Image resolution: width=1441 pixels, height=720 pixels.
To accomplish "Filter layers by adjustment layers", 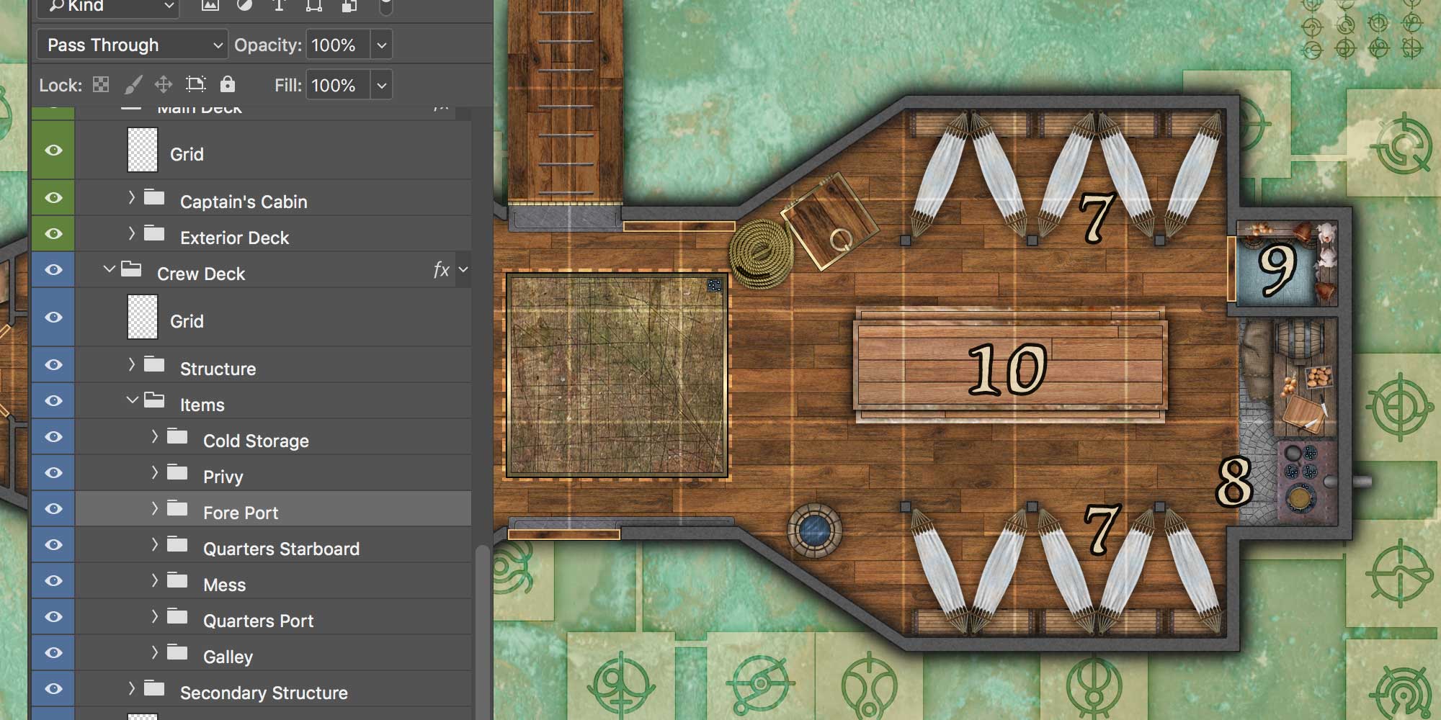I will 244,6.
